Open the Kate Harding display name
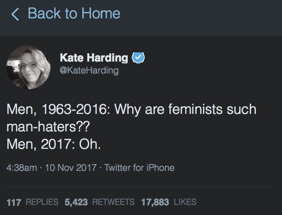Viewport: 282px width, 215px height. click(94, 58)
